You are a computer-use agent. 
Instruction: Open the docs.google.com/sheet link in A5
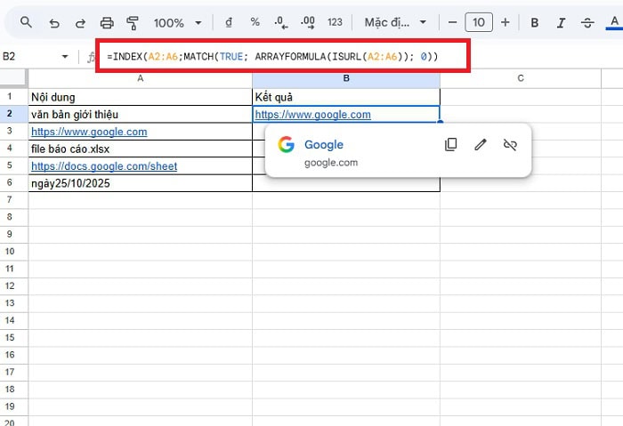[103, 166]
